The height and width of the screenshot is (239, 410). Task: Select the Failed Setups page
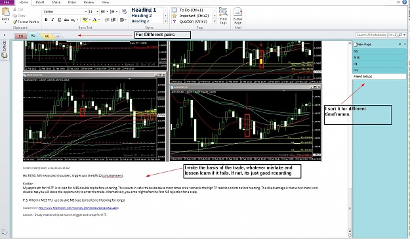pos(379,76)
